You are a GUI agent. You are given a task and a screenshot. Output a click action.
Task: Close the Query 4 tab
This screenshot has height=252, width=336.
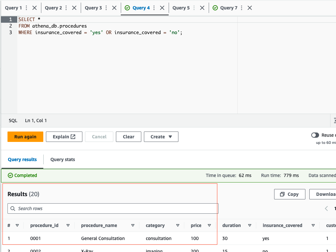point(162,8)
